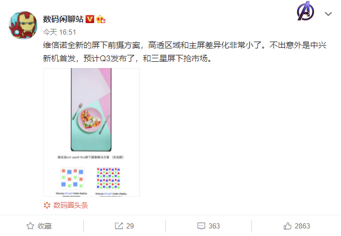Click the crown membership level icon
Screen dimensions: 341x236
tap(101, 19)
